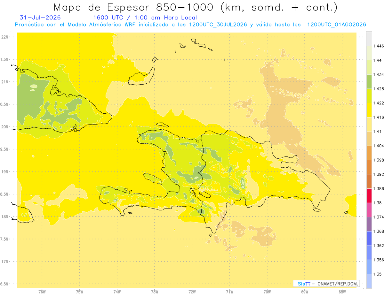Image resolution: width=384 pixels, height=296 pixels.
Task: Click the '1600 UTC / 1:00 am Hora Local' timestamp
Action: (145, 18)
